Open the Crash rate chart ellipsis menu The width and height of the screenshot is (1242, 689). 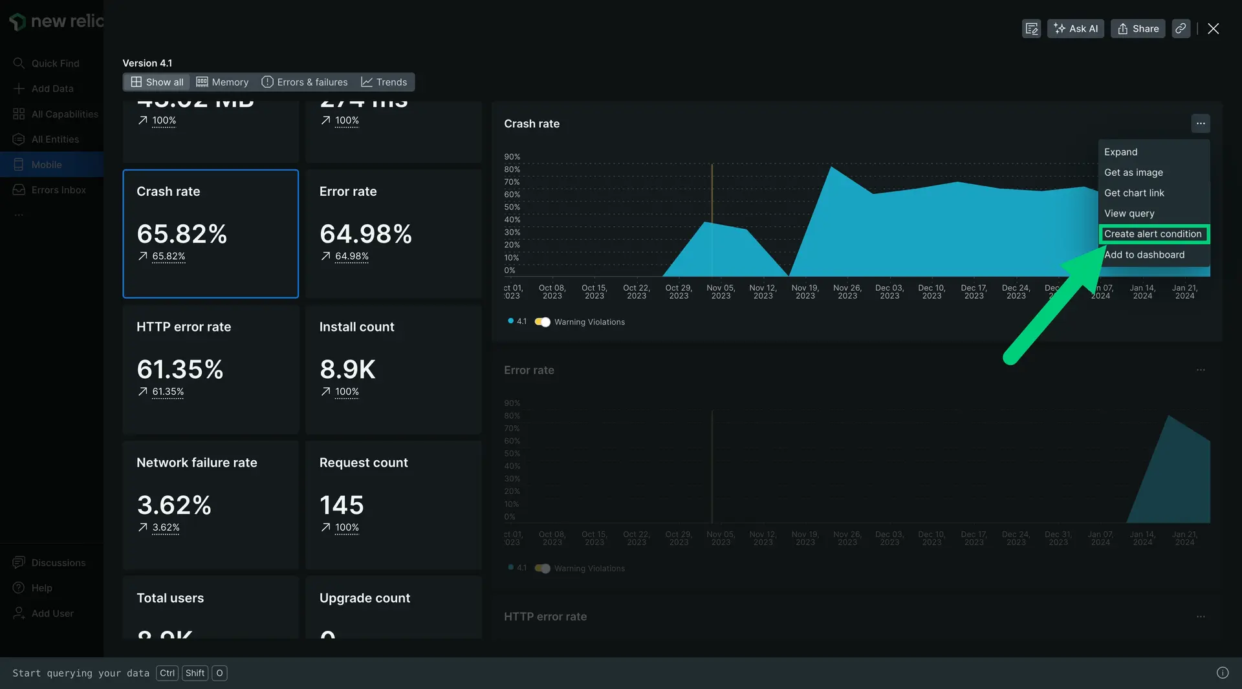click(x=1201, y=123)
